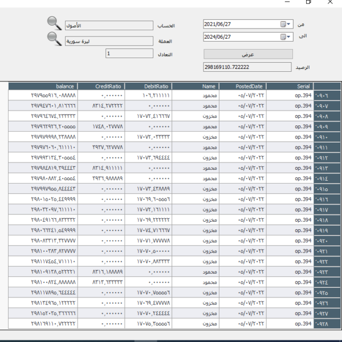Select row header ٠٩٢٠
342x342 pixels.
tap(327, 241)
